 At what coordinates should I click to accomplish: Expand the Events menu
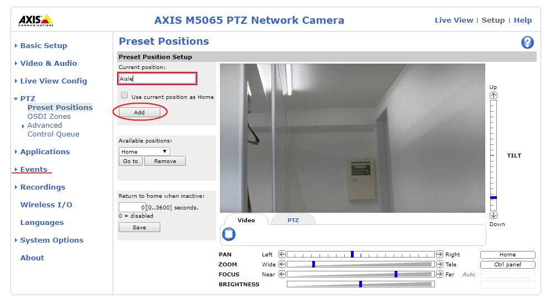pyautogui.click(x=34, y=169)
